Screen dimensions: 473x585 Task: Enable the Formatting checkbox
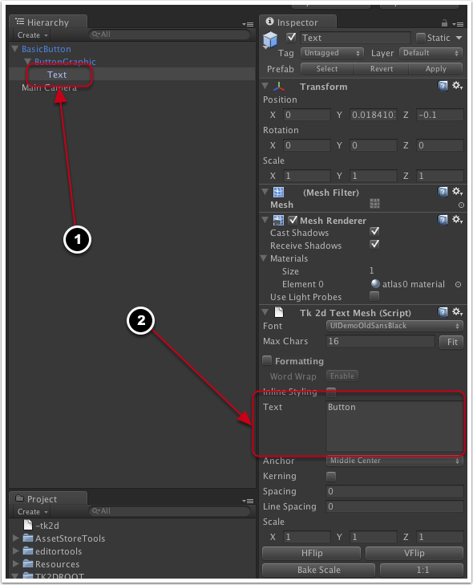click(x=267, y=360)
